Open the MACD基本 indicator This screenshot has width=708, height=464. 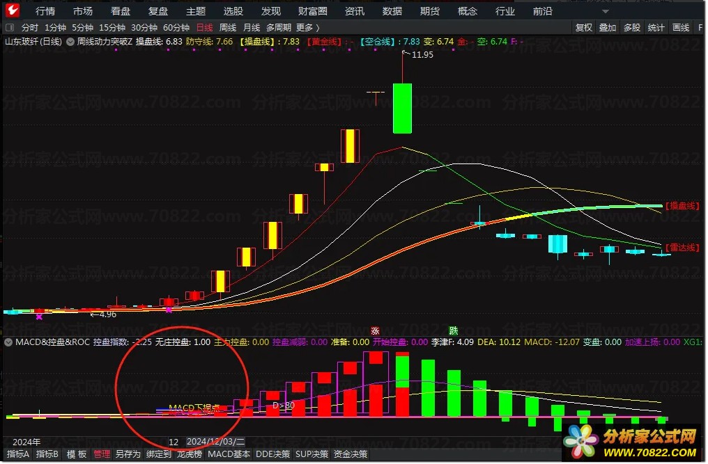(229, 454)
